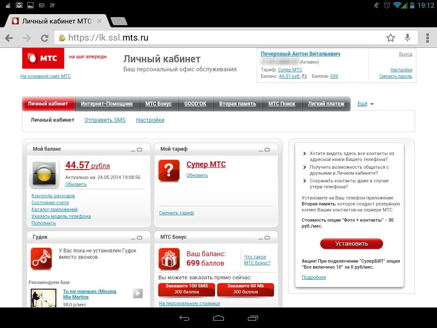
Task: Click the МТС Бонус gift box icon
Action: (169, 259)
